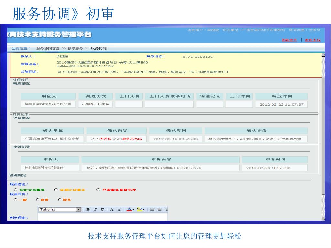Click 退出系统 link
The height and width of the screenshot is (248, 331).
pos(313,40)
